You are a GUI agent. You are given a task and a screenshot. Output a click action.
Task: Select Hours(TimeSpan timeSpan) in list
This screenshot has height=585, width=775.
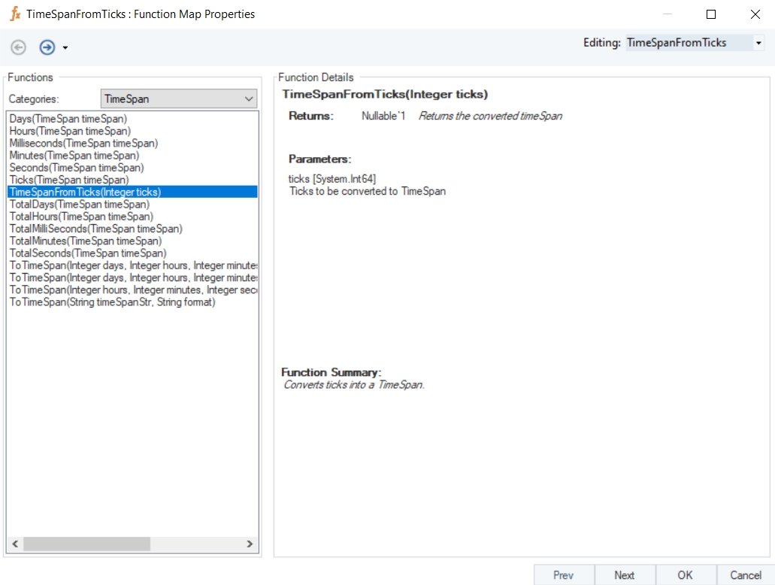click(70, 131)
